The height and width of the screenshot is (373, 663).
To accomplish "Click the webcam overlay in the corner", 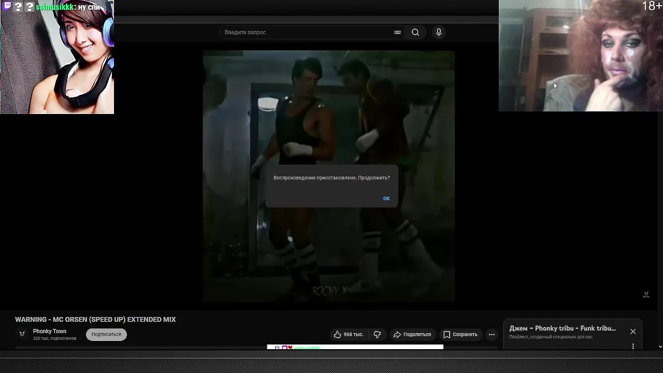I will pos(581,55).
